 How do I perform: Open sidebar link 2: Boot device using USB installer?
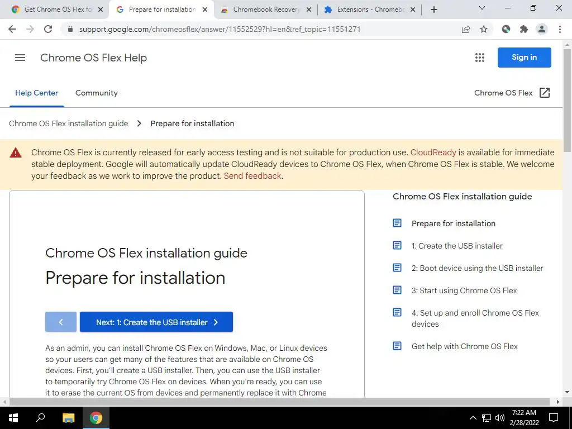click(x=477, y=268)
